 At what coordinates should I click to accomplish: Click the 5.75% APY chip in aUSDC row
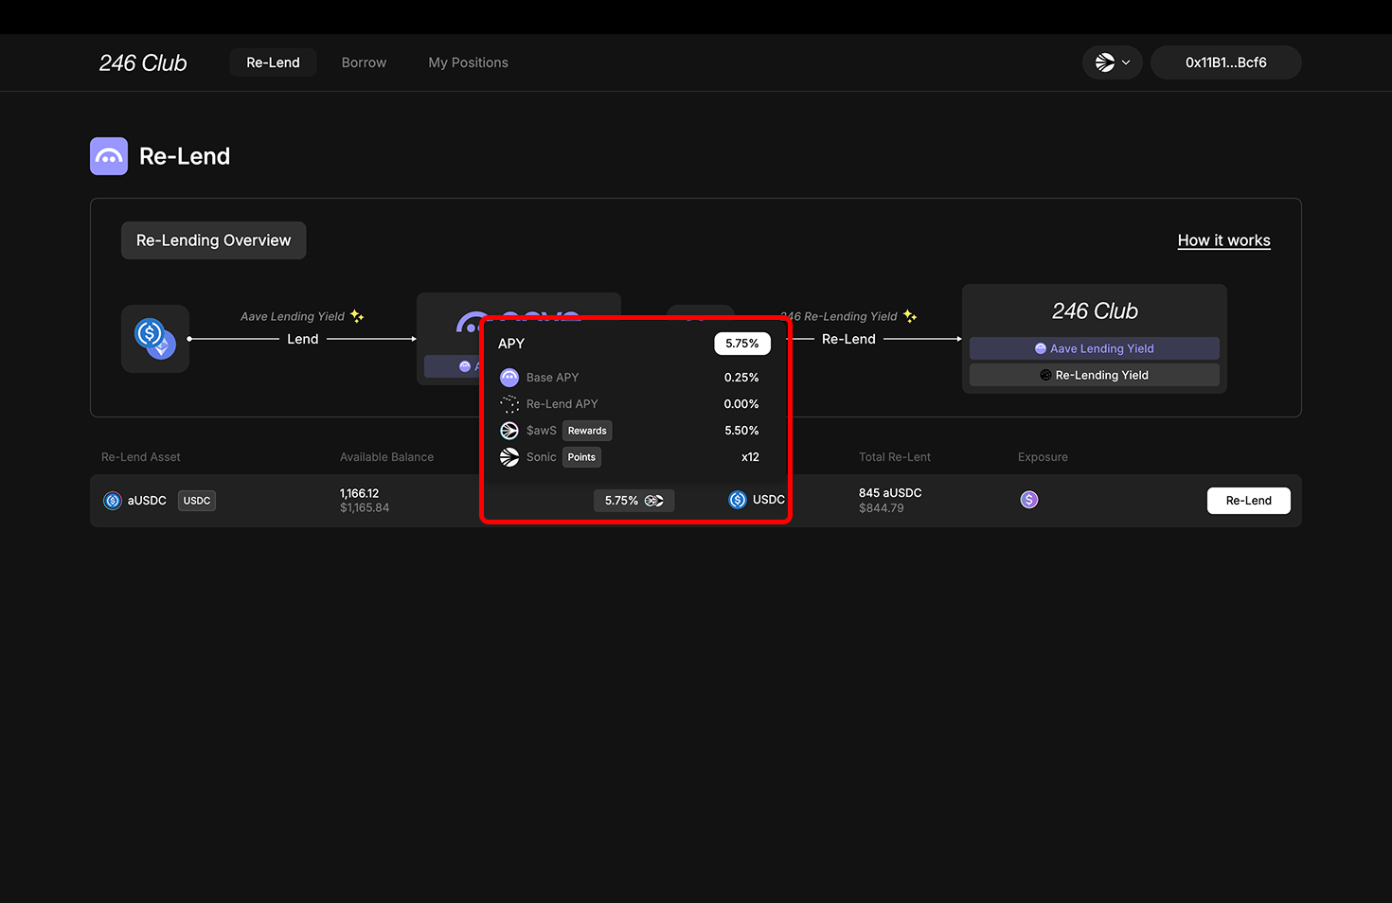(x=634, y=501)
